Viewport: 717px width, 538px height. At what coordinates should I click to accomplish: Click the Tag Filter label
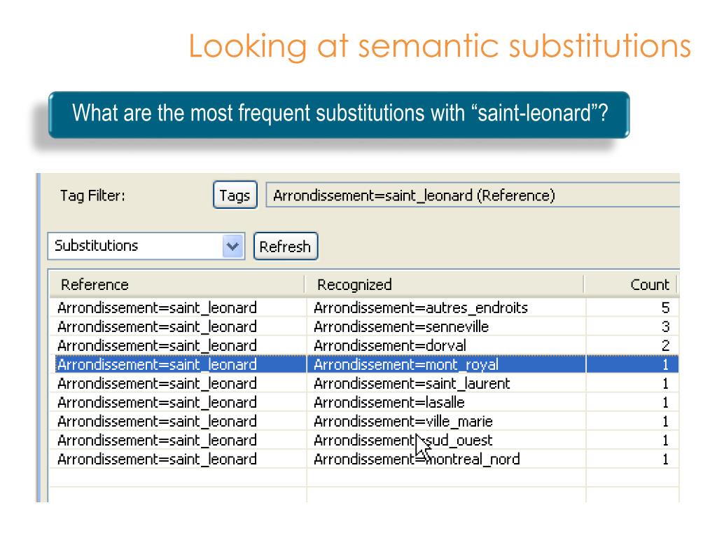pos(92,196)
